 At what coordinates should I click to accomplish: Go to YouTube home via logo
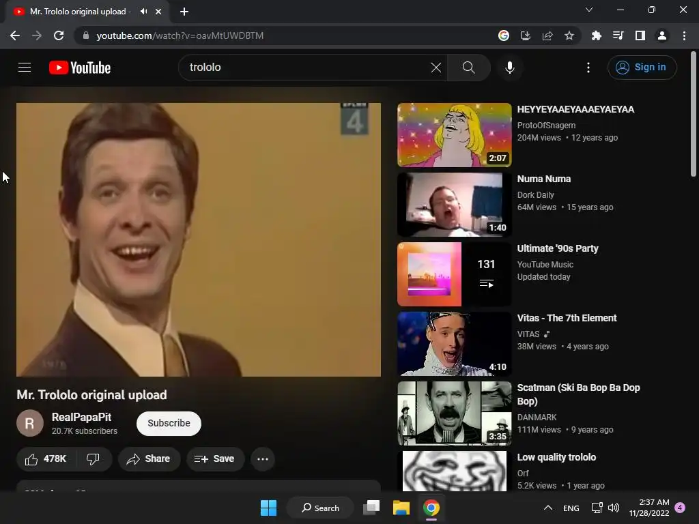[80, 68]
